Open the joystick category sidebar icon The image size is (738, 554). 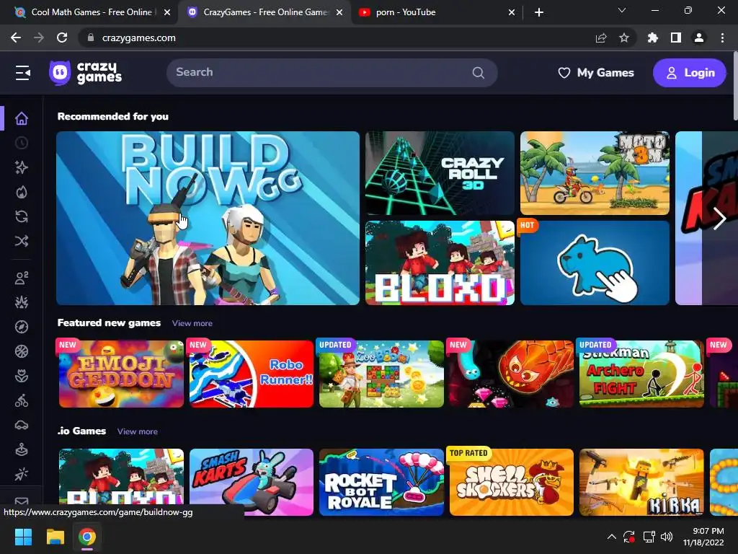point(22,450)
